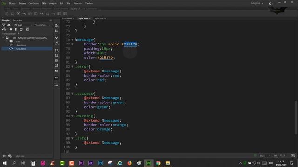The image size is (298, 167).
Task: Collapse code fold at .info line
Action: pyautogui.click(x=73, y=138)
